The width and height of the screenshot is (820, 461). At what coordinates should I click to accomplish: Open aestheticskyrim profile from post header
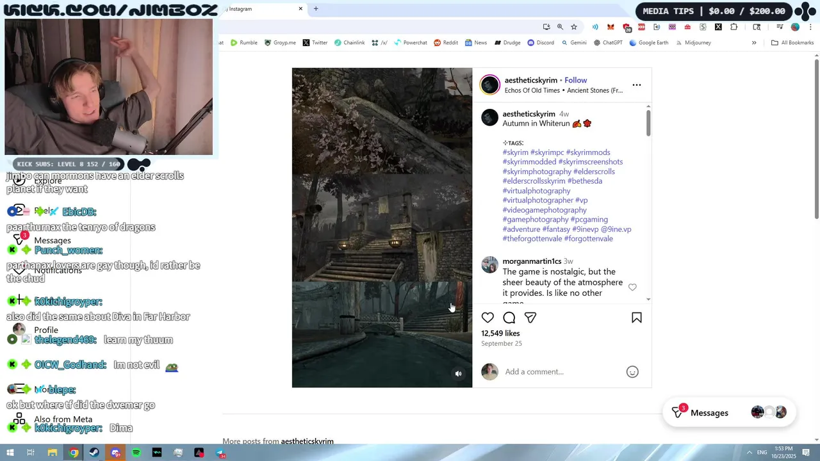(x=531, y=80)
